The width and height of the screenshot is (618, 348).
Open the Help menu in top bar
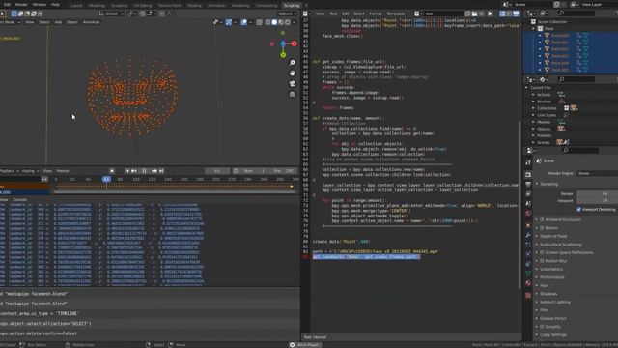56,5
